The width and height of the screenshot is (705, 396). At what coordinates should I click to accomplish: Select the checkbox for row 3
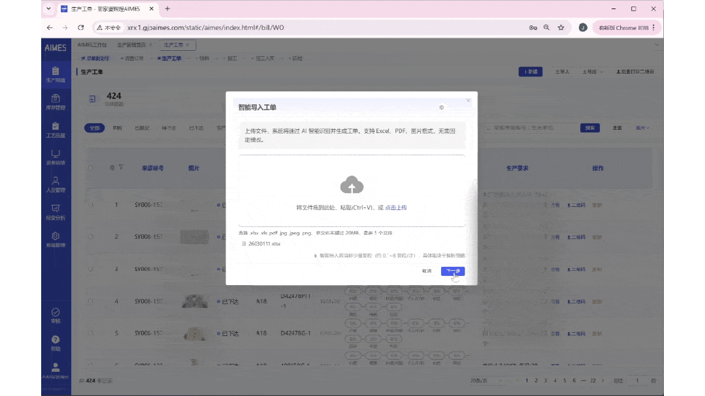point(90,269)
